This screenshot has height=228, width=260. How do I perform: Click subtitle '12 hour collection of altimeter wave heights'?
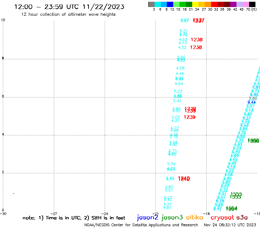point(69,14)
